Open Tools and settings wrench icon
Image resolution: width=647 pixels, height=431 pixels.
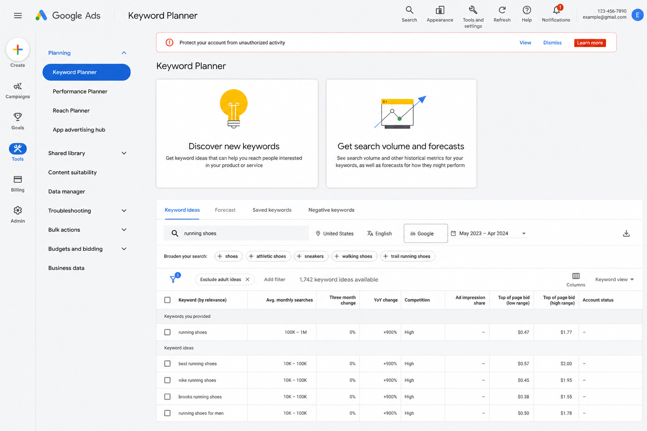[473, 17]
